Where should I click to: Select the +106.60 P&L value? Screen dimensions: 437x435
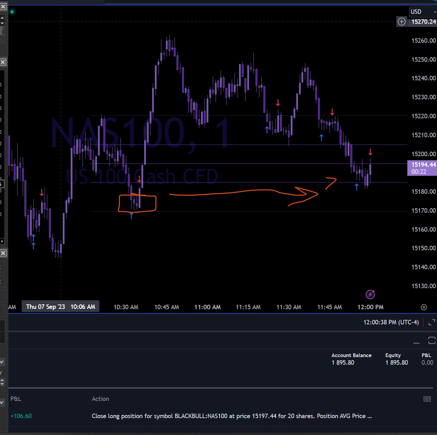click(21, 416)
